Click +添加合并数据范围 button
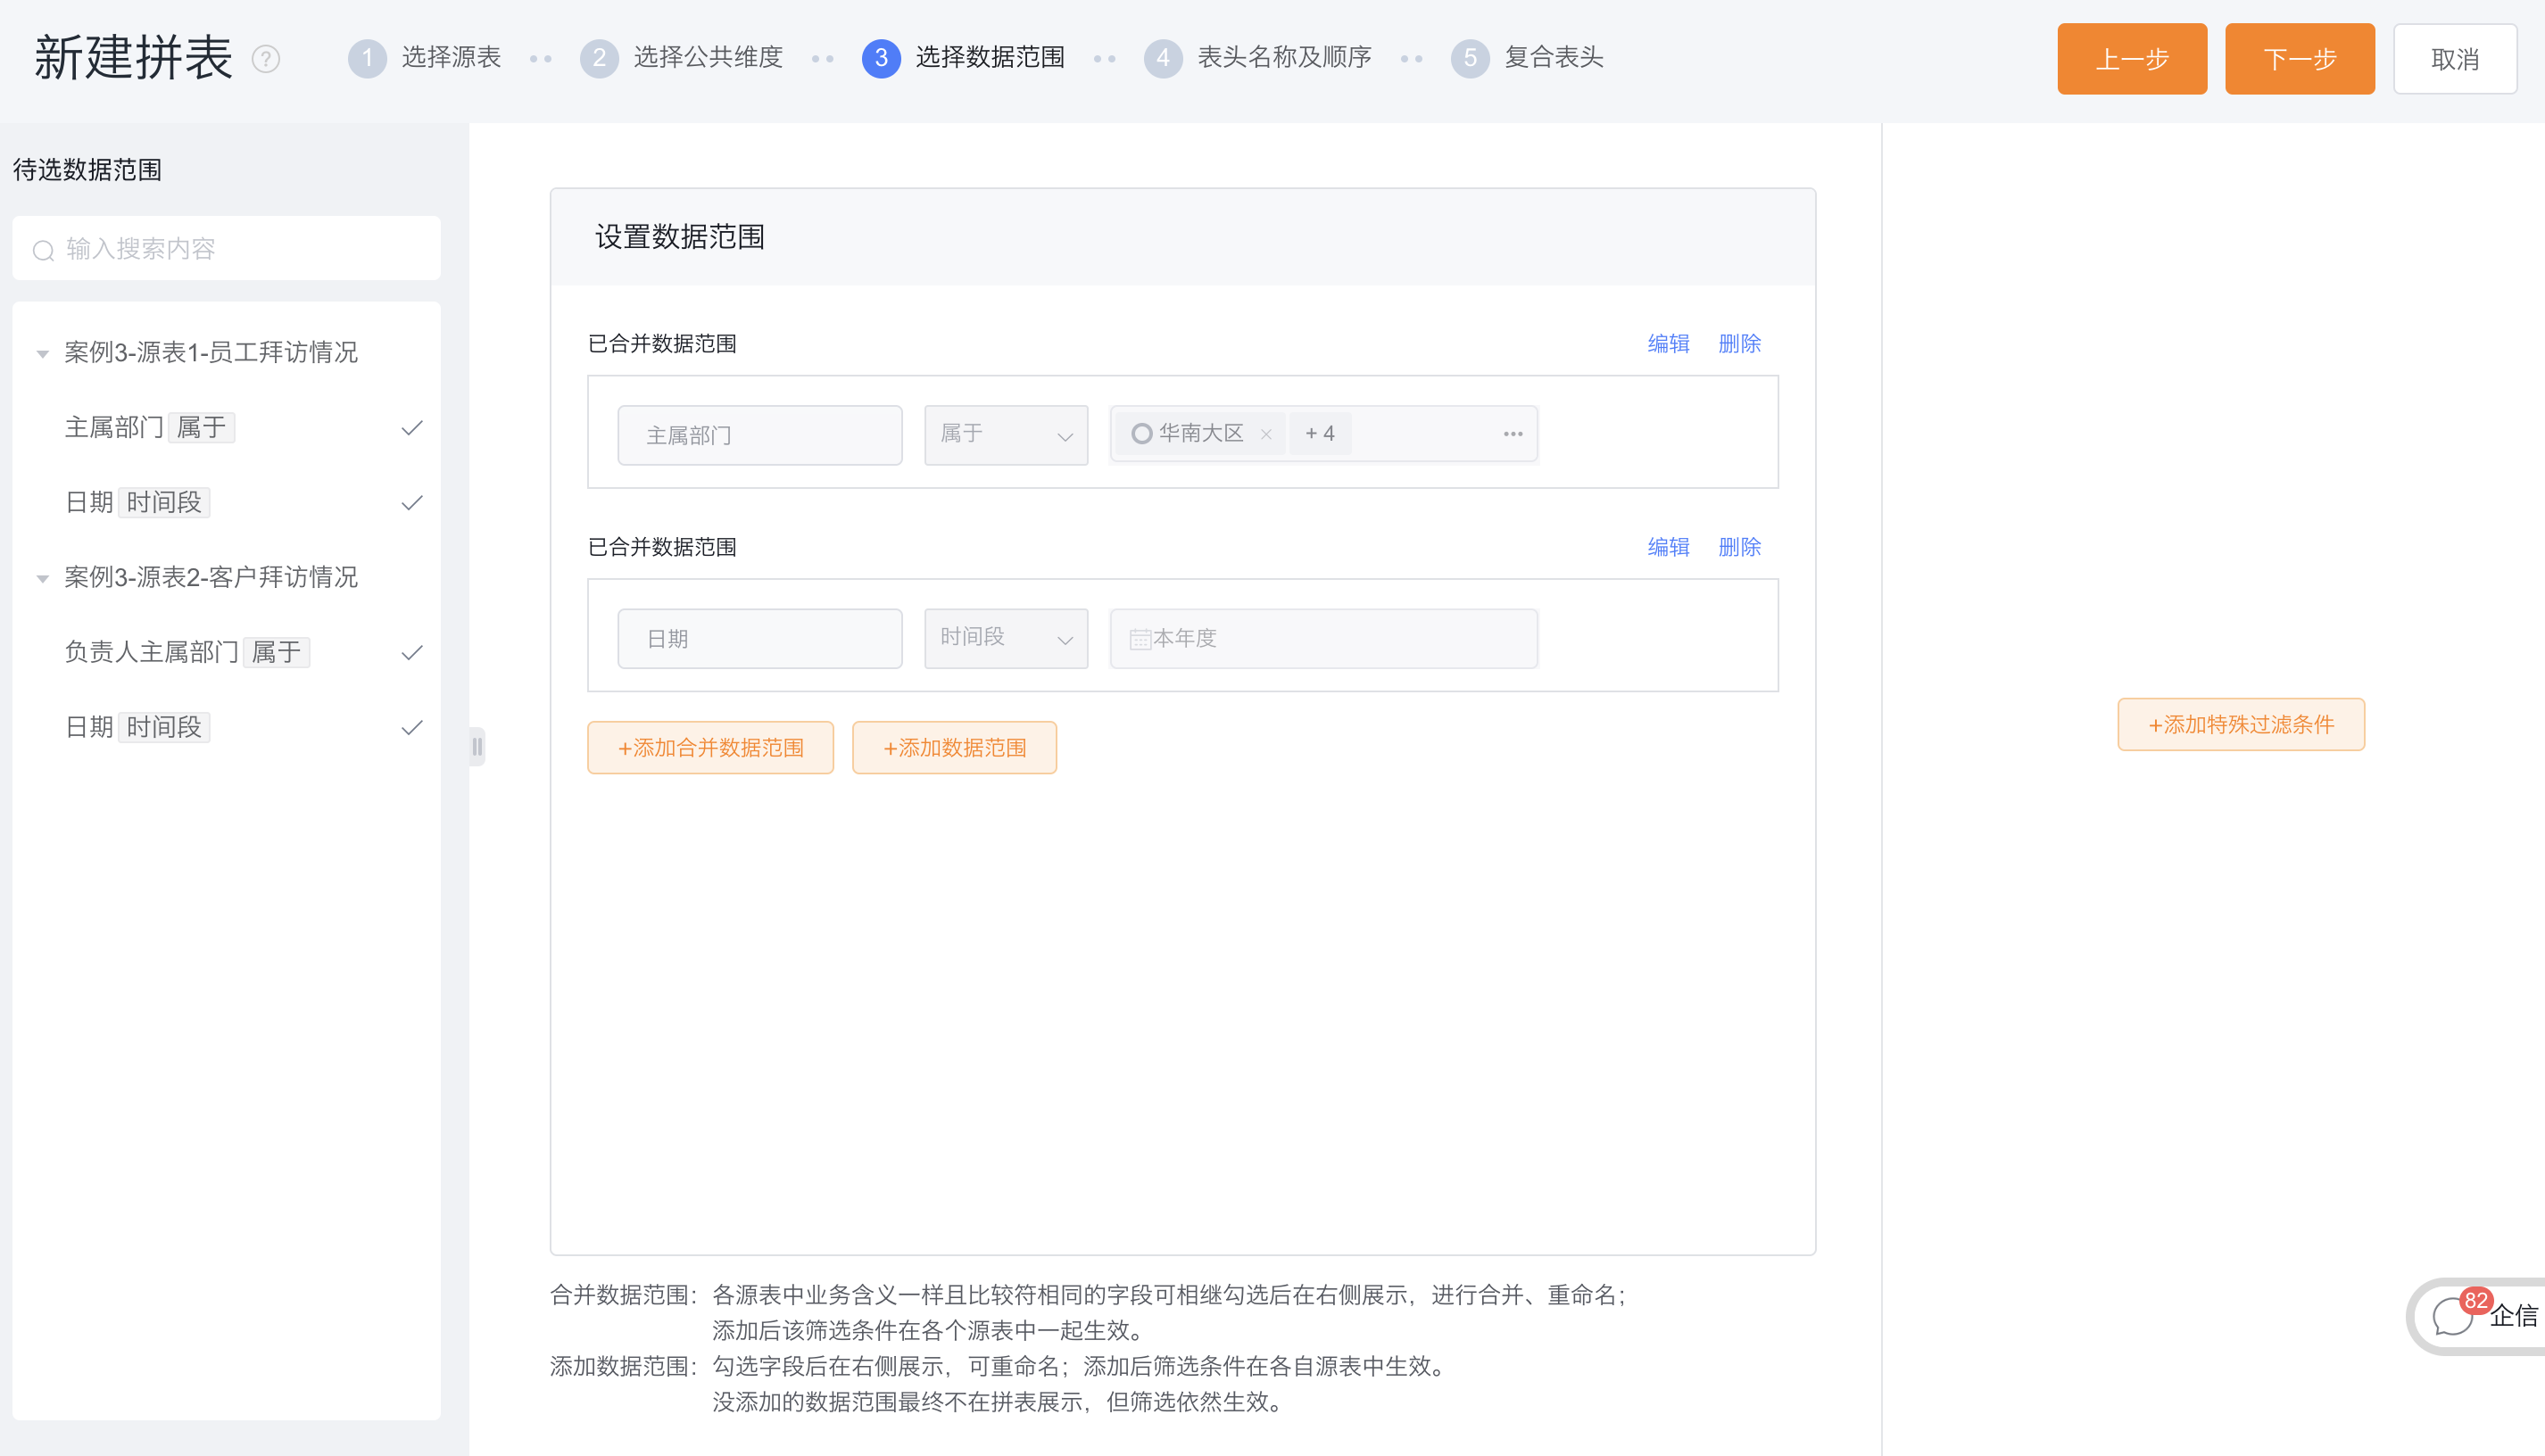This screenshot has height=1456, width=2545. [711, 748]
